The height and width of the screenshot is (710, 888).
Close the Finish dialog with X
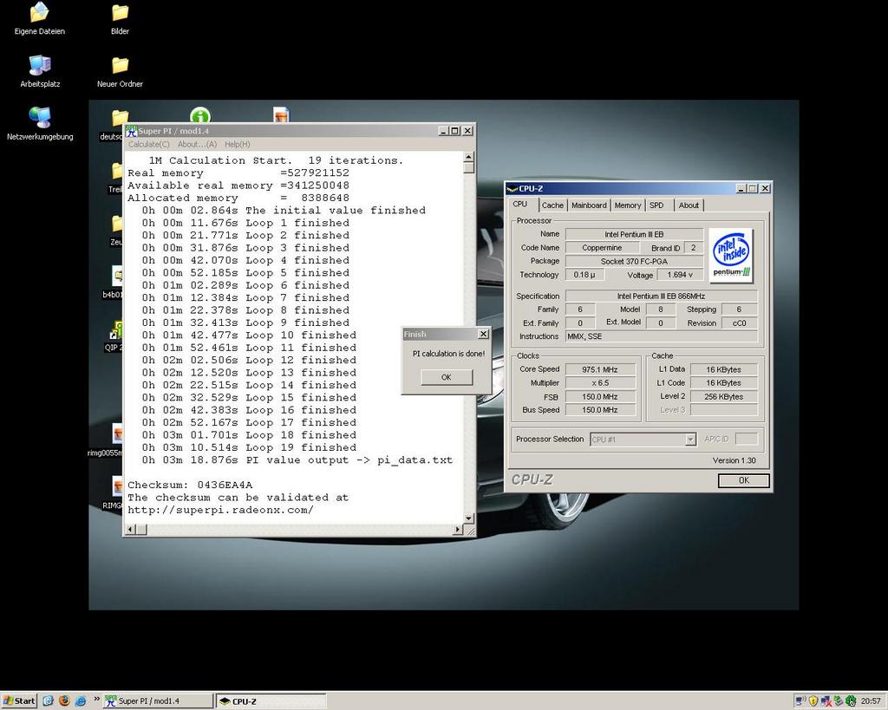coord(483,334)
